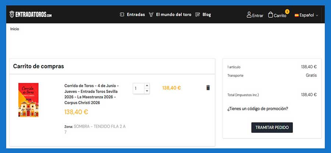Viewport: 331px width, 153px height.
Task: Open the Entradatoros.com logo homepage
Action: point(31,14)
